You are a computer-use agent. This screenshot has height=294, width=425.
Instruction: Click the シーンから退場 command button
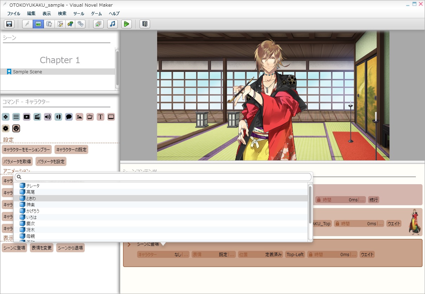coord(70,248)
